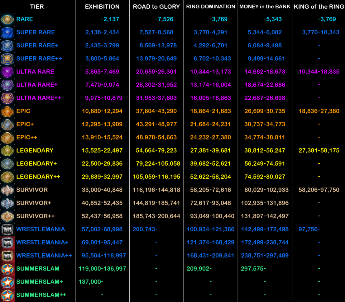Click Ring Domination value 18,864-21,683
This screenshot has width=345, height=302.
(211, 111)
